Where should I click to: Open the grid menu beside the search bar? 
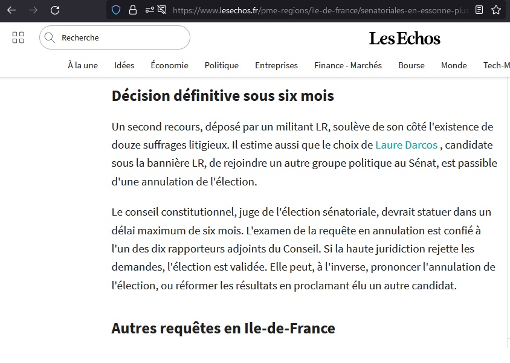18,37
